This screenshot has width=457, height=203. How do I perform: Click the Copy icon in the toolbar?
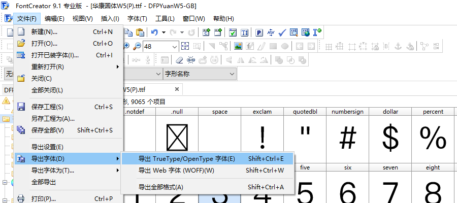128,32
